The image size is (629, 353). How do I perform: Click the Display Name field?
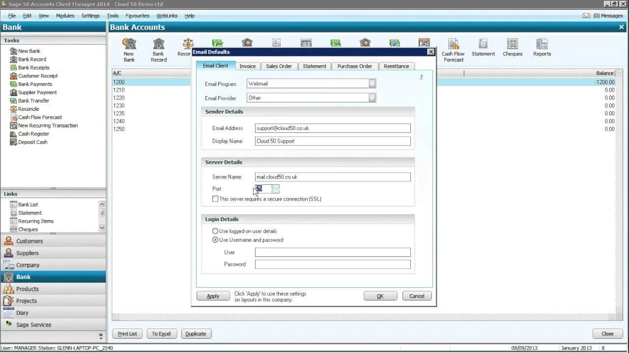point(333,141)
